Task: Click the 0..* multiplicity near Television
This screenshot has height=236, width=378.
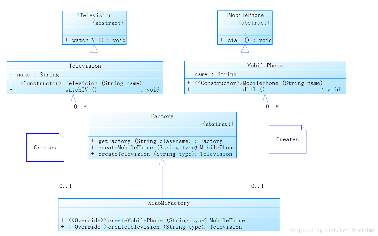Action: pos(80,107)
